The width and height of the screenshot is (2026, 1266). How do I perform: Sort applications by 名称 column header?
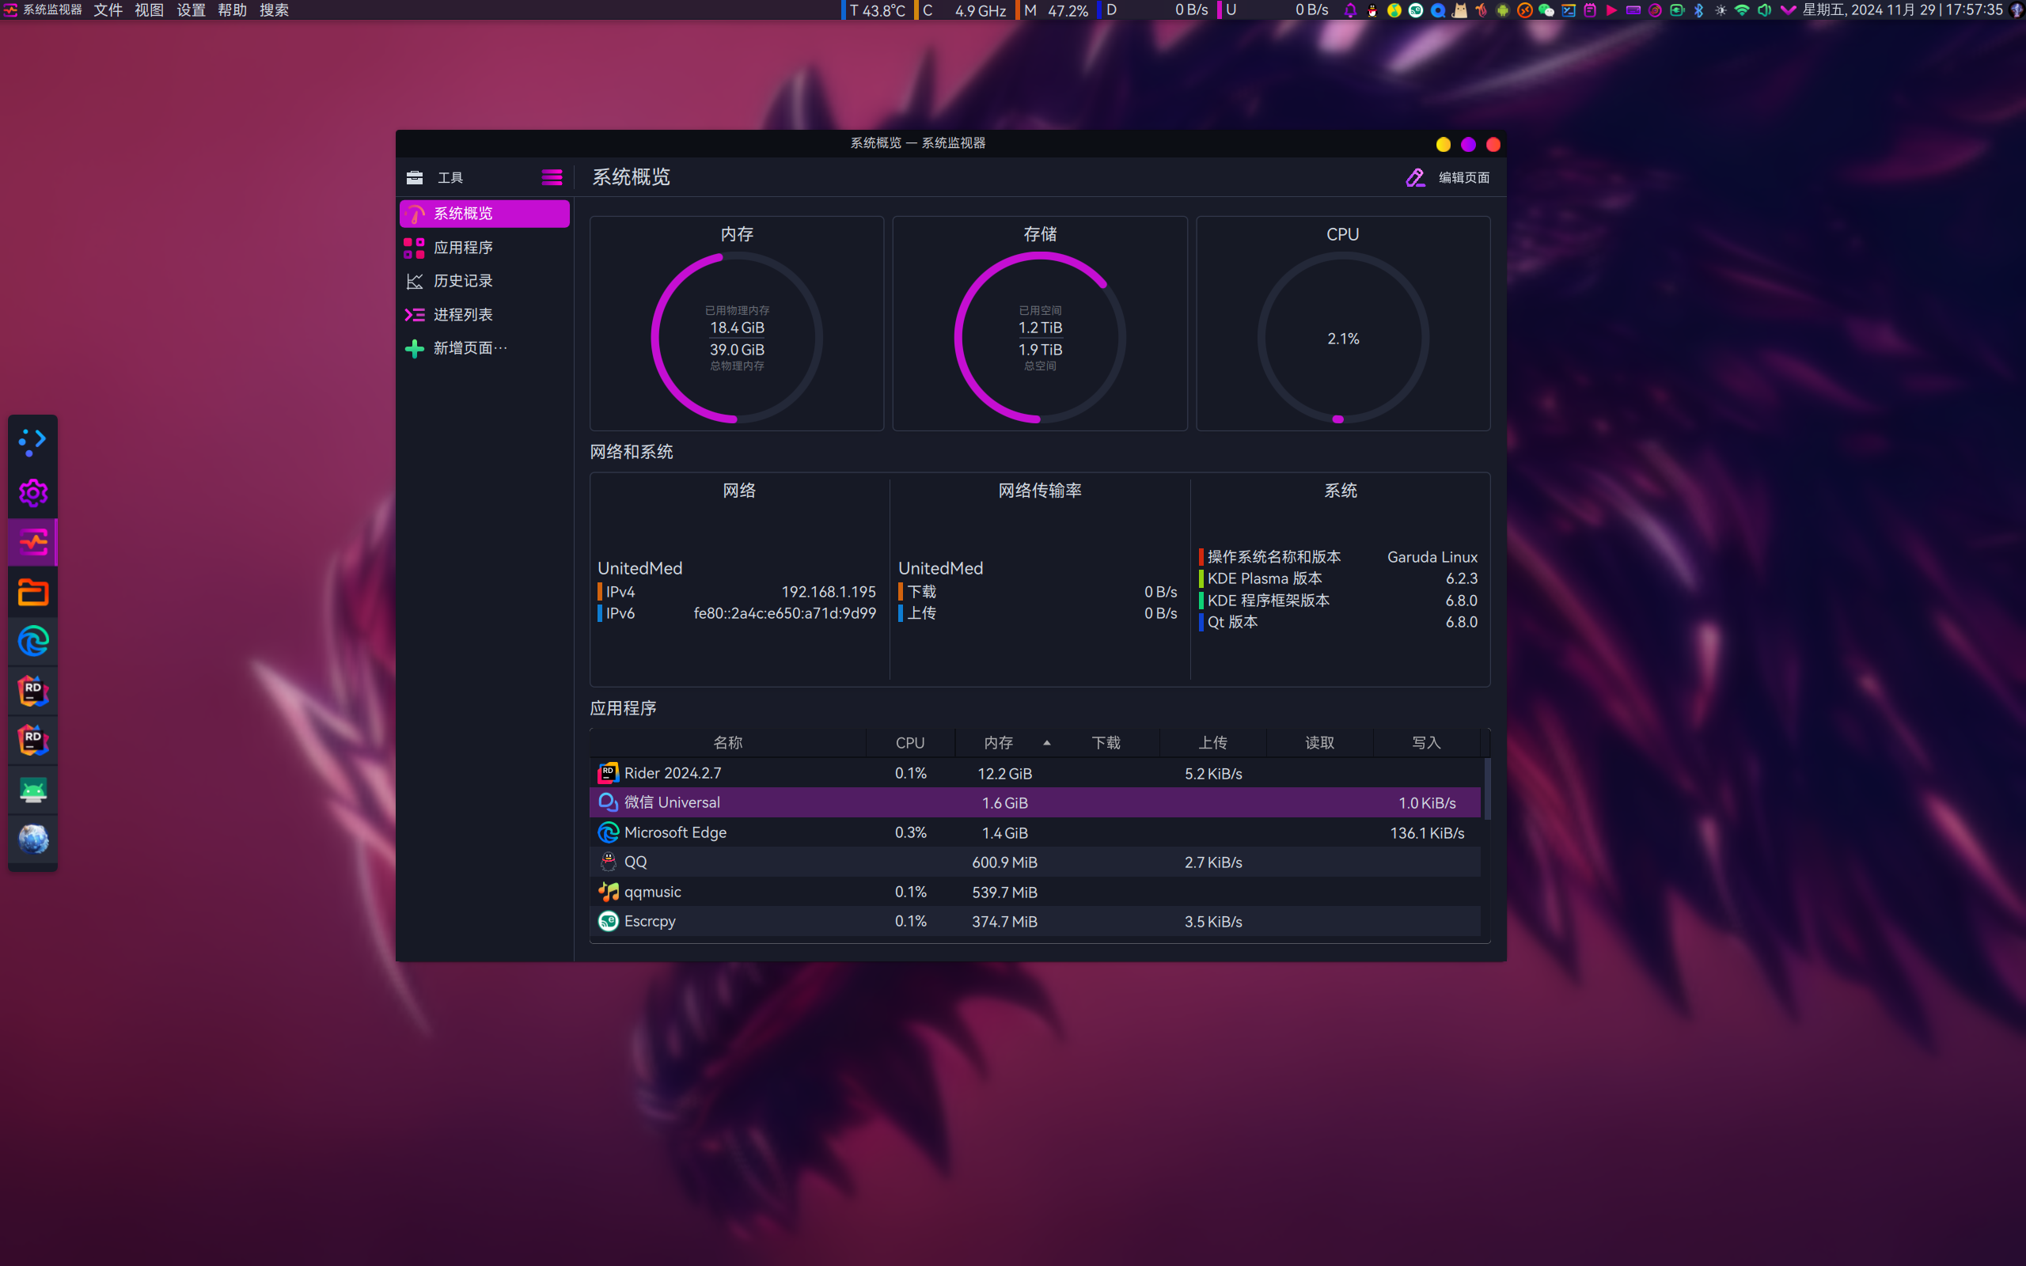click(727, 743)
